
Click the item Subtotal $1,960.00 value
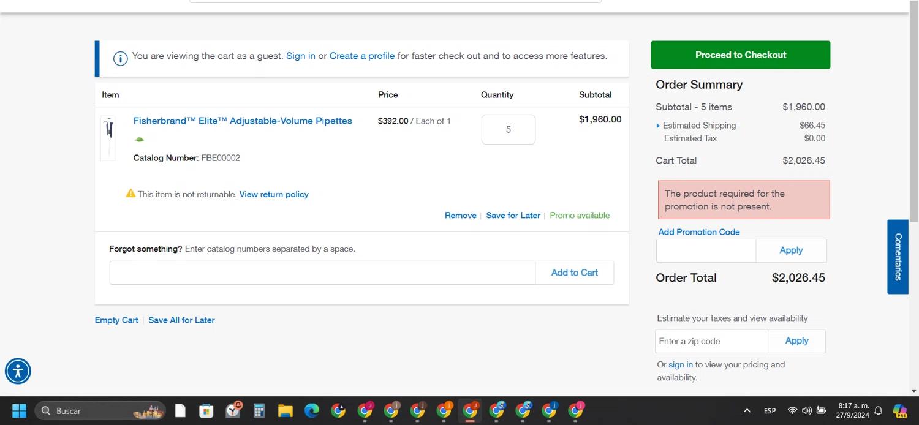(x=600, y=119)
